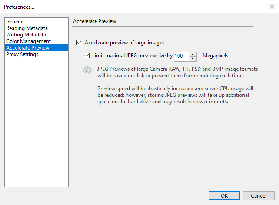Toggle Limit maximal JPEG preview size checkbox
The width and height of the screenshot is (279, 205).
[87, 56]
